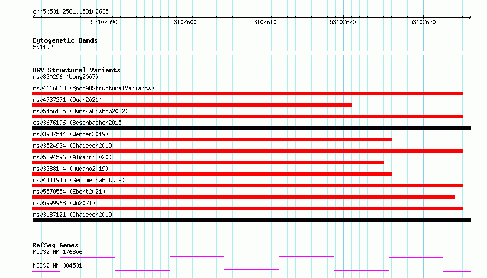Click the nsv5999968 (Wu2021) label
487x278 pixels.
point(64,203)
